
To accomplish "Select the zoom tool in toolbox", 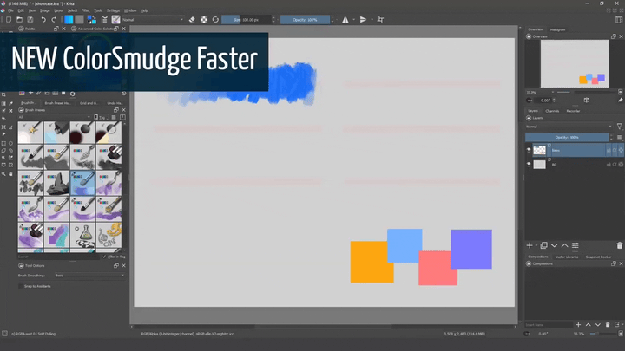I will pos(3,174).
